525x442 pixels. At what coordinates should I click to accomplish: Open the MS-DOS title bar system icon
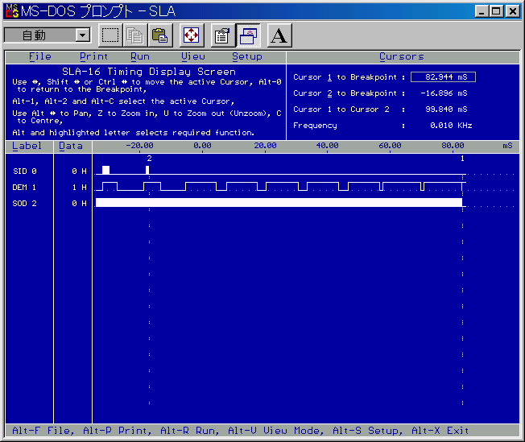pyautogui.click(x=12, y=11)
